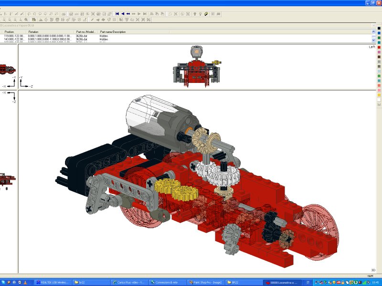Click the 'Ek' edit-mode toolbar icon
The height and width of the screenshot is (286, 382).
[34, 20]
